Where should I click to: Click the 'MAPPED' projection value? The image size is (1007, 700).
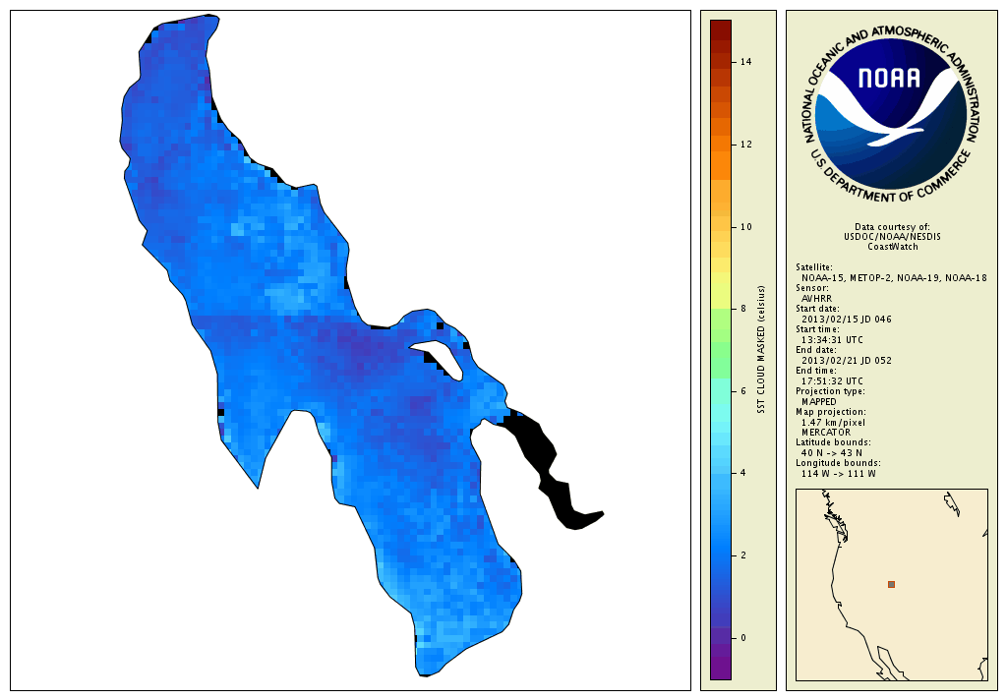tap(819, 401)
